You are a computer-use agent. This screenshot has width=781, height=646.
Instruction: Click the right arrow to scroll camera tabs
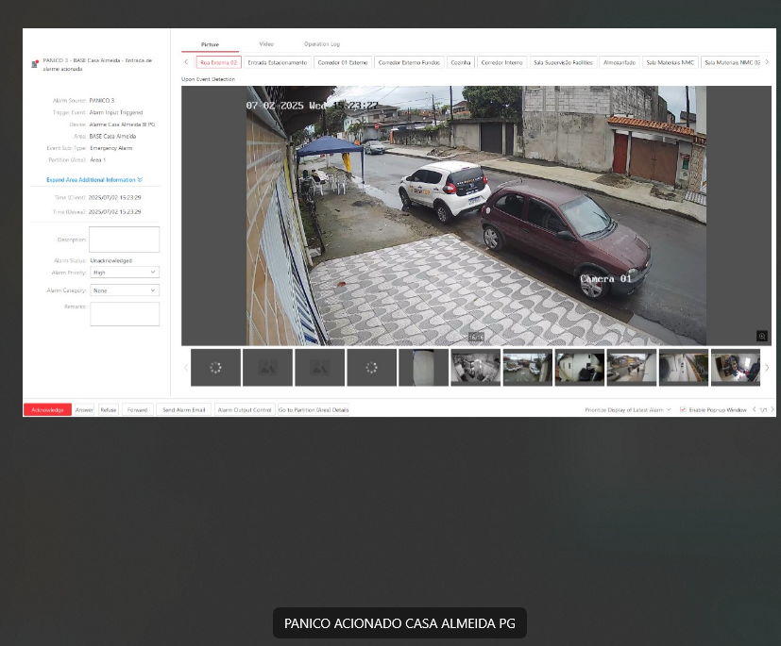768,60
